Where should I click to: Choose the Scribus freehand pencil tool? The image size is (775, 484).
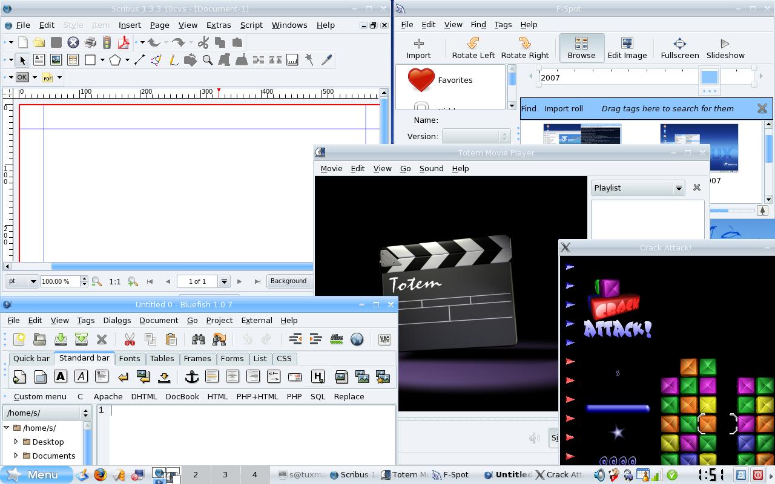(173, 60)
